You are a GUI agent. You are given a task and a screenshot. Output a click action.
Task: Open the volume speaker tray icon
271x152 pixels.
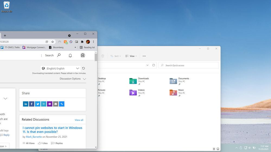pos(250,148)
